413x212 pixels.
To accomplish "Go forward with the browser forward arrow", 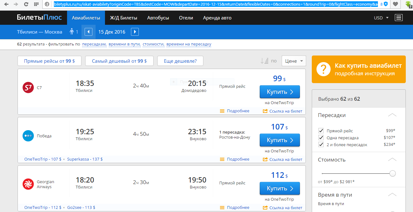I will coord(16,4).
